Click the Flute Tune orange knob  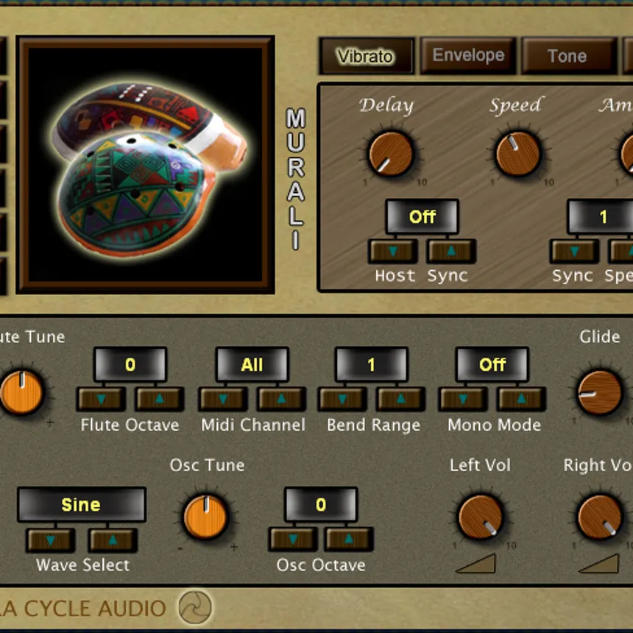21,393
